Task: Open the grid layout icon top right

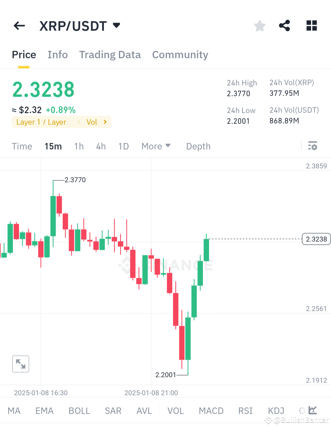Action: click(x=311, y=26)
